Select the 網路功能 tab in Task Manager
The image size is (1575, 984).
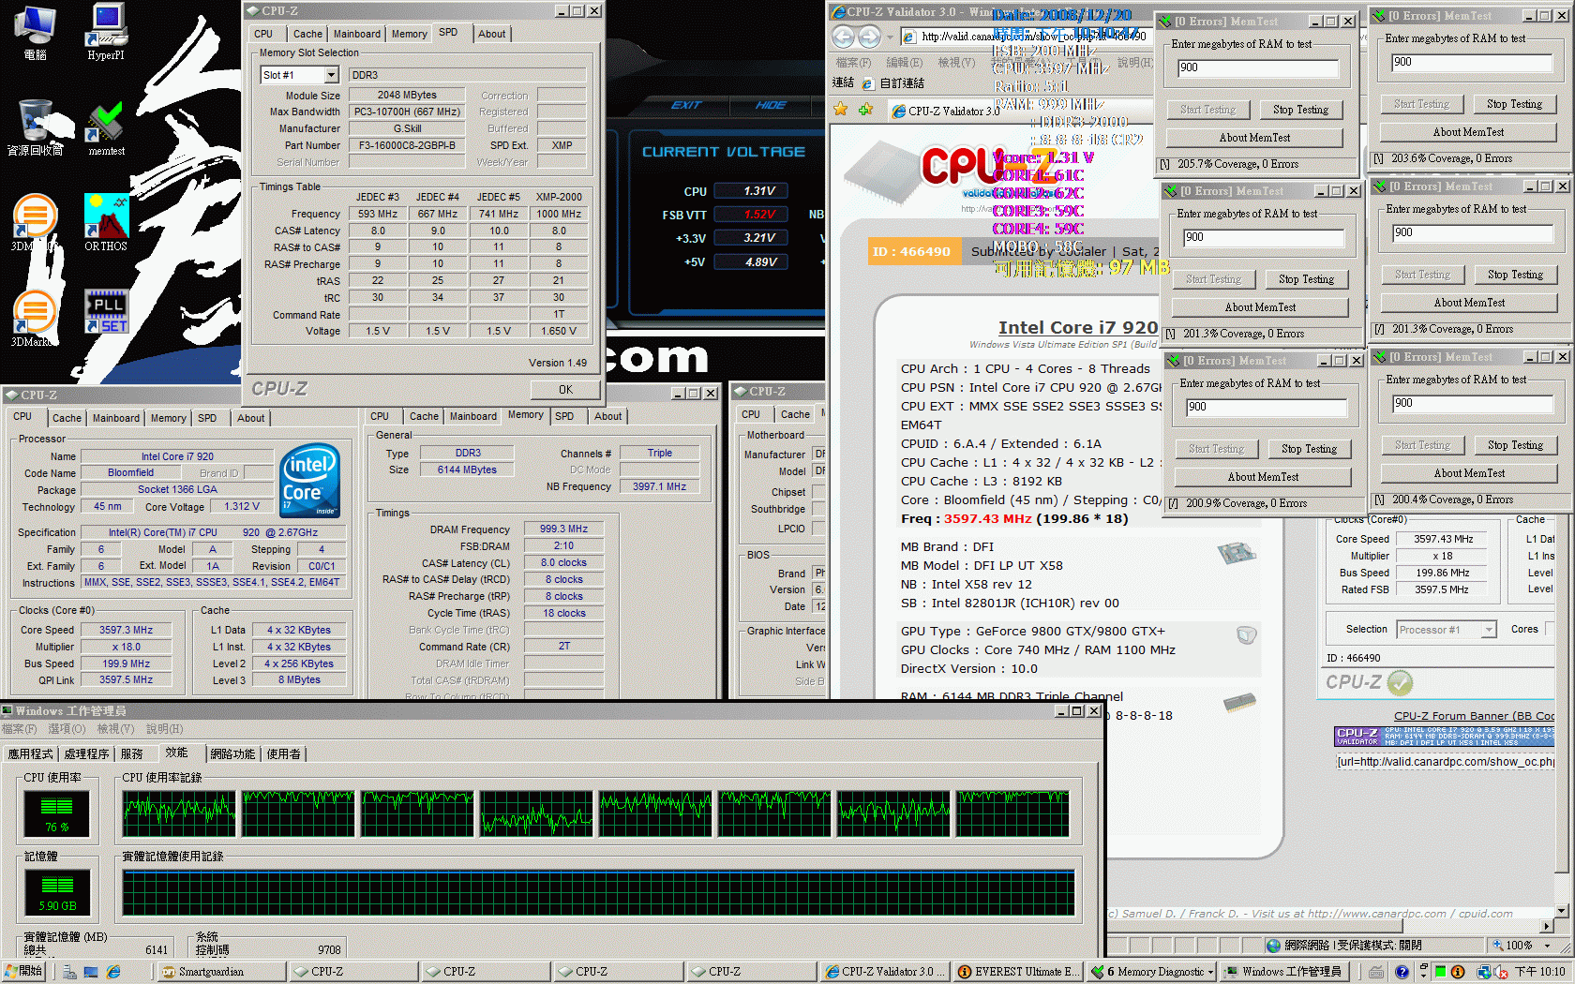[232, 753]
